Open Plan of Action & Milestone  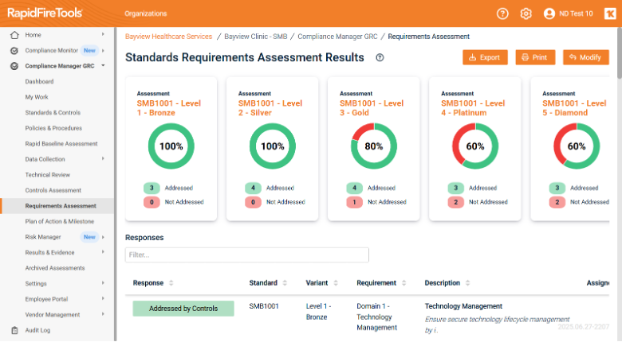tap(60, 222)
